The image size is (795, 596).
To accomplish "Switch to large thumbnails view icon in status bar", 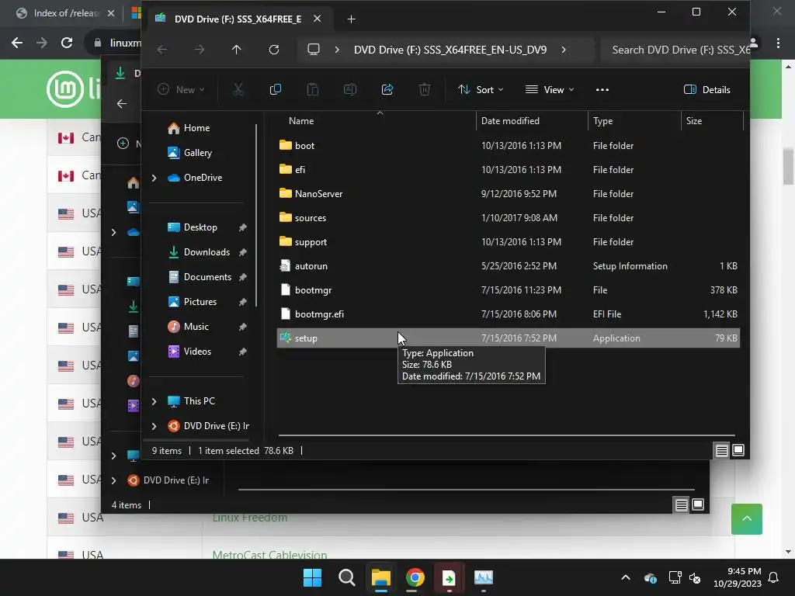I will 738,450.
